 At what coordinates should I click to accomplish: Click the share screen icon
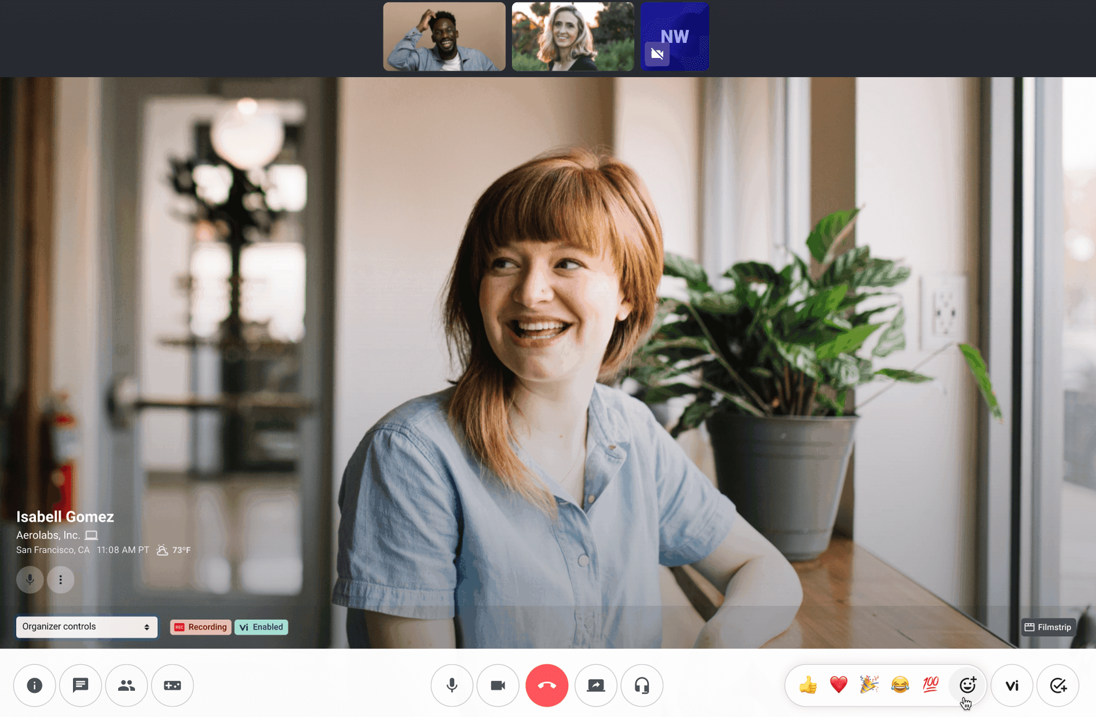pos(596,686)
